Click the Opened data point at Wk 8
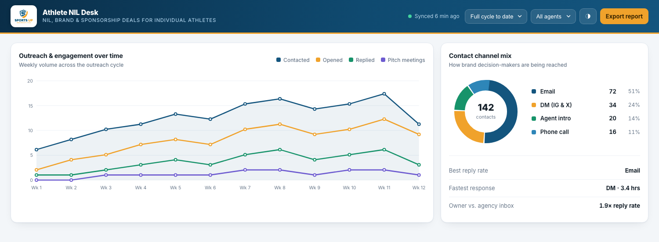Viewport: 659px width, 242px height. tap(280, 124)
